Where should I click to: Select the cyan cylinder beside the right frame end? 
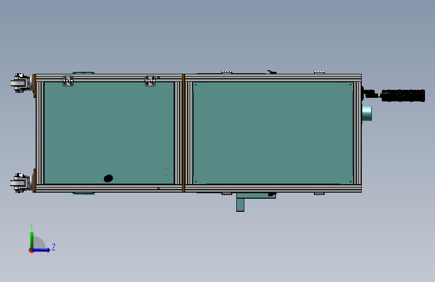coord(367,114)
